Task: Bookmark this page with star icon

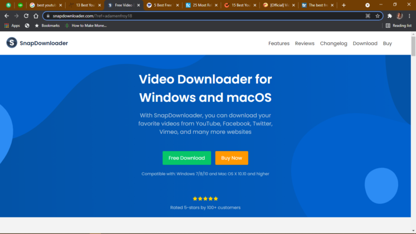Action: coord(378,16)
